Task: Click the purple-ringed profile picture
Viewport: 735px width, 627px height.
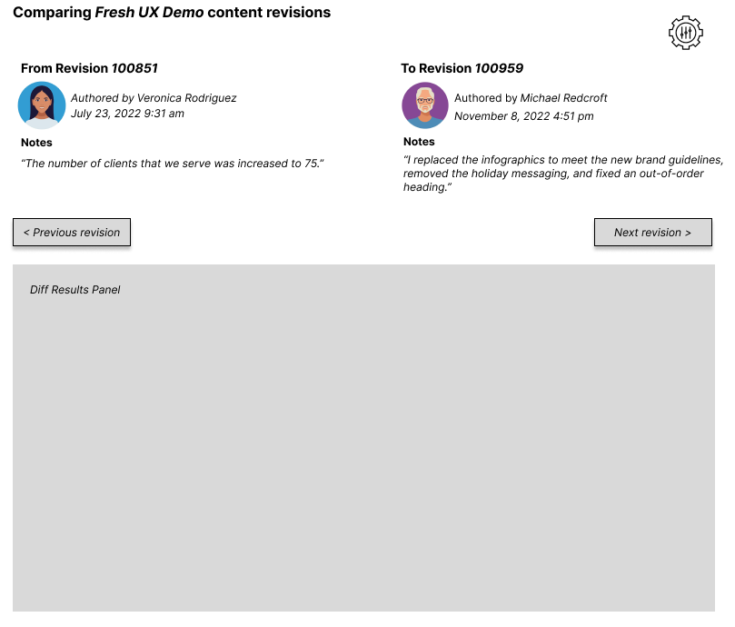Action: point(424,105)
